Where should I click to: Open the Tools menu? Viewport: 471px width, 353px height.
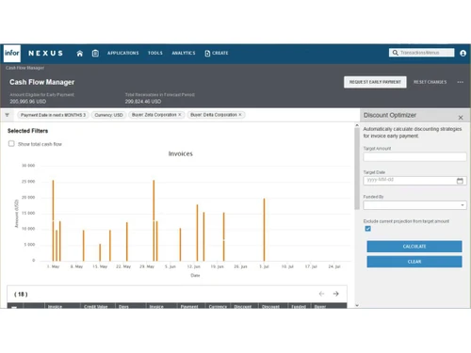tap(155, 53)
